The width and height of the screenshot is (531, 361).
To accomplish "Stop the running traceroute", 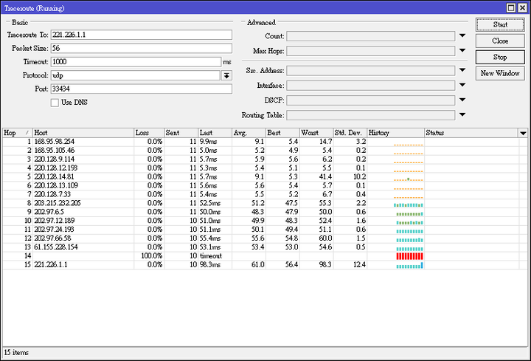I will (x=500, y=57).
